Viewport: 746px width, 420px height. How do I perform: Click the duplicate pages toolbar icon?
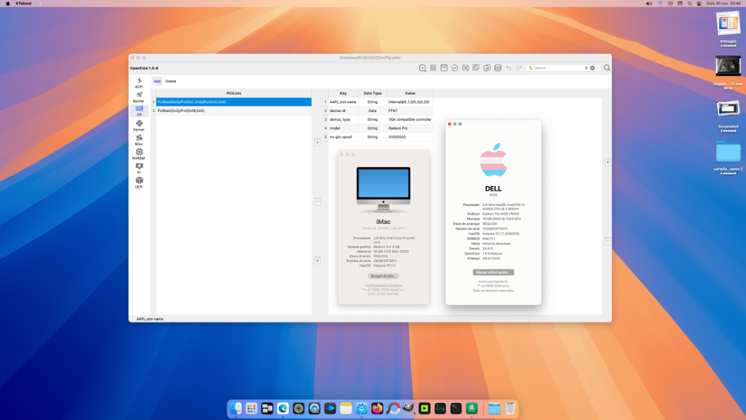coord(487,68)
